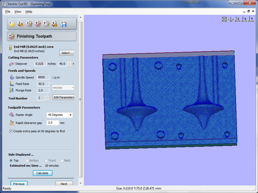258x193 pixels.
Task: Decrease Tool Number with down arrow
Action: click(47, 99)
